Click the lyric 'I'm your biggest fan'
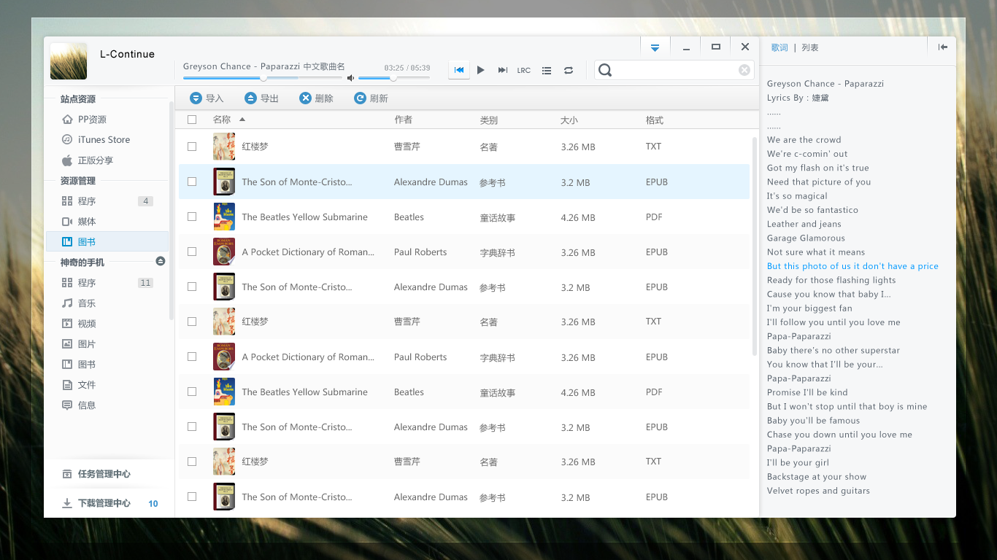The width and height of the screenshot is (997, 560). coord(809,308)
